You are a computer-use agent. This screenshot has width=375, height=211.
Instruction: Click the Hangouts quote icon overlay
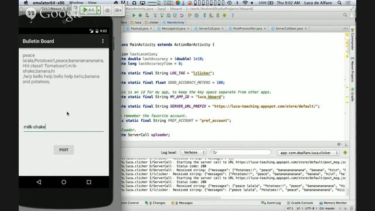pos(31,14)
